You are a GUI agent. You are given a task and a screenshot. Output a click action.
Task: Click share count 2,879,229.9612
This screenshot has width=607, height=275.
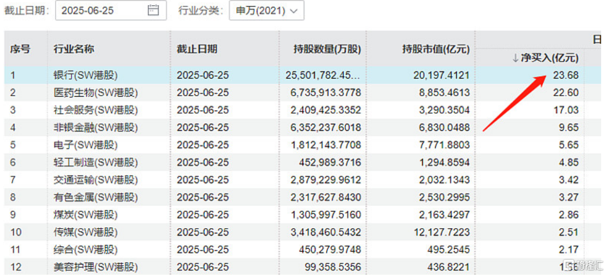[x=326, y=180]
